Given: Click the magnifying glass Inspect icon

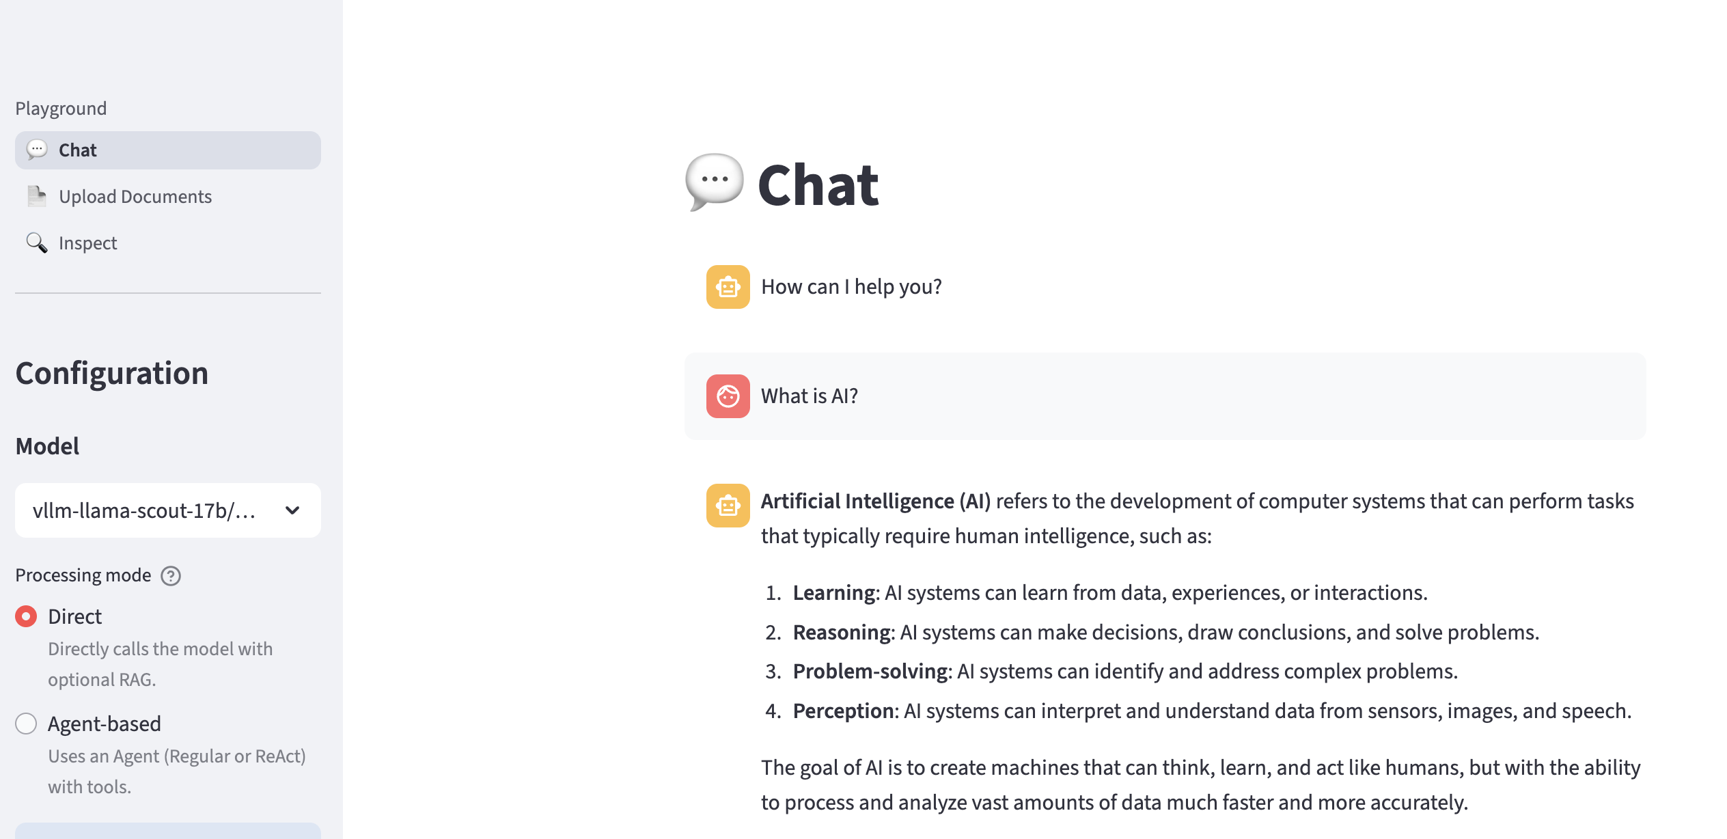Looking at the screenshot, I should (37, 243).
